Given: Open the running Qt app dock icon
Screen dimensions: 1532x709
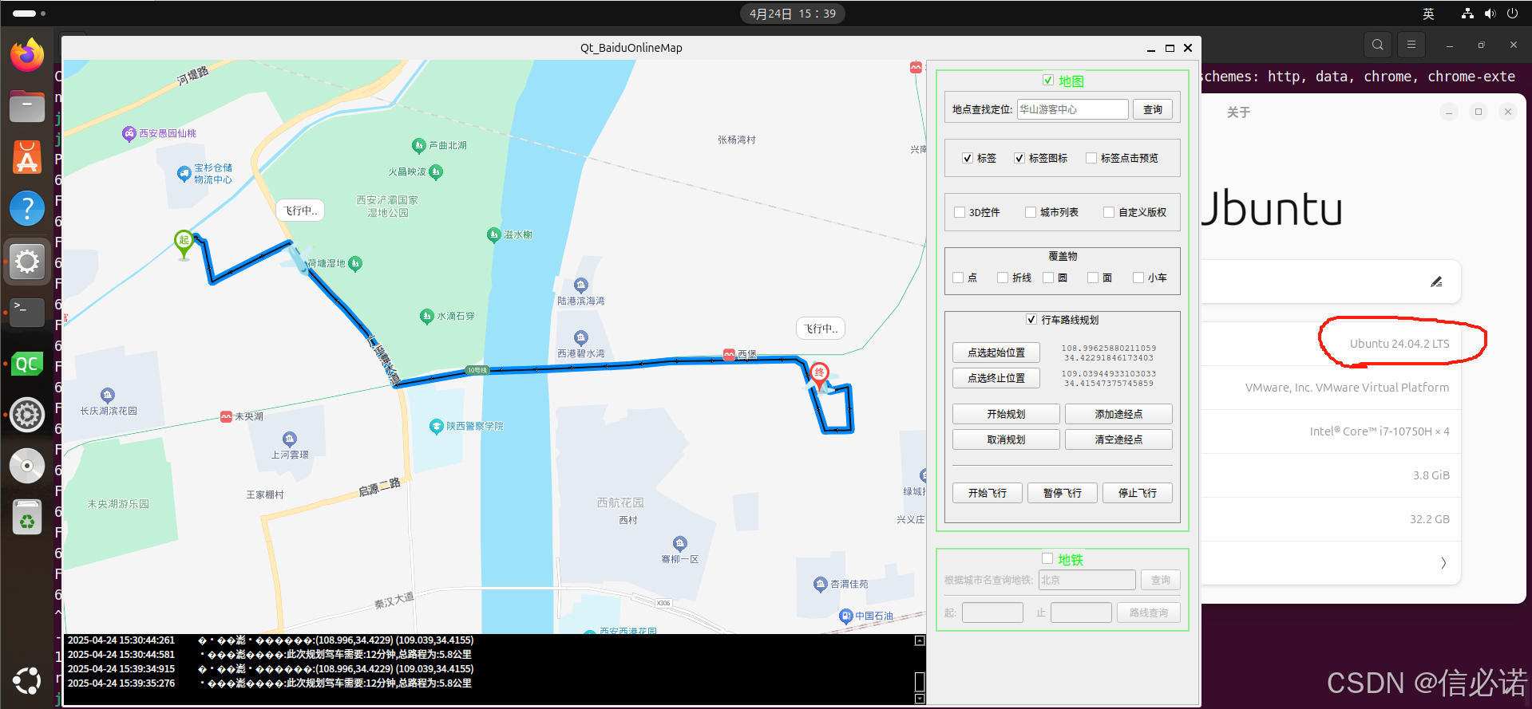Looking at the screenshot, I should 27,416.
